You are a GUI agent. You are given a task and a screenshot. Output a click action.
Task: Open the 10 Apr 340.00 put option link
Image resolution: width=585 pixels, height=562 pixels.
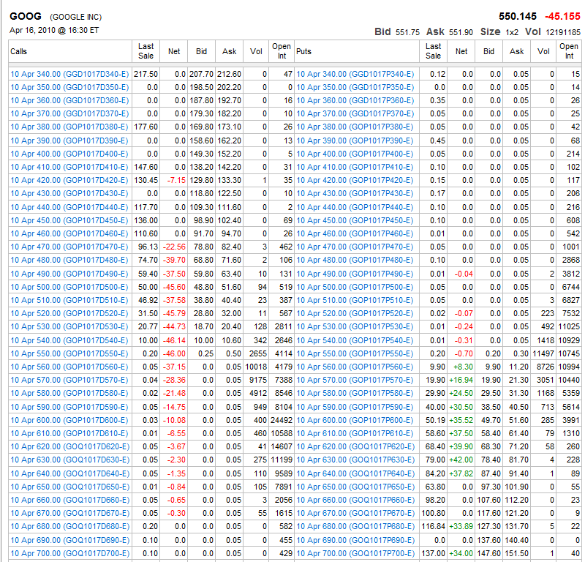pos(355,74)
